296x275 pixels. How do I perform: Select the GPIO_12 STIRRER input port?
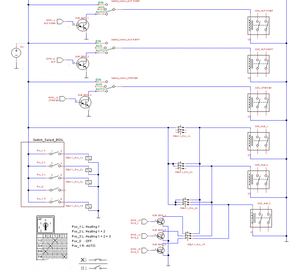tap(62, 98)
